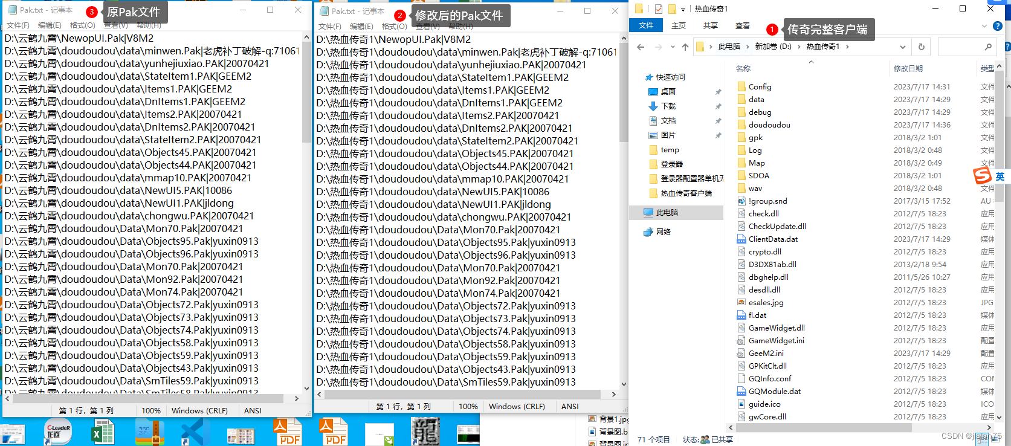Click the ClientData.dat file icon
1011x446 pixels.
click(741, 239)
